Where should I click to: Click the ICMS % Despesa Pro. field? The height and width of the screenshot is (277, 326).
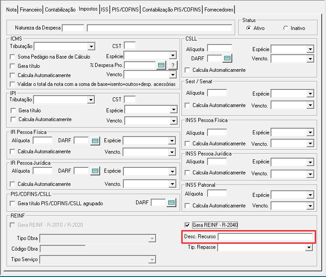pos(140,65)
